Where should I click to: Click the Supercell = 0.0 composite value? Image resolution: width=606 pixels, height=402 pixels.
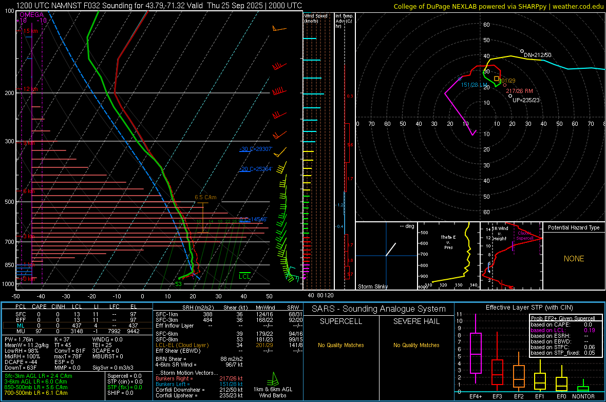click(124, 376)
